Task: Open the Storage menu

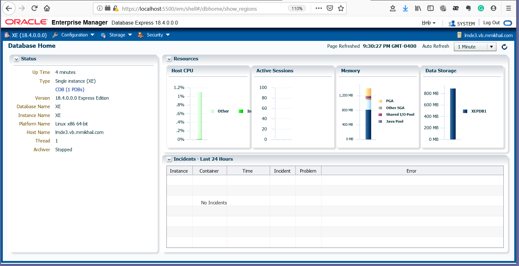Action: pos(117,35)
